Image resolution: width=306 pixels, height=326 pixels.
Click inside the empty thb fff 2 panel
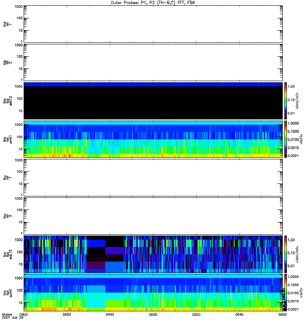[x=153, y=62]
